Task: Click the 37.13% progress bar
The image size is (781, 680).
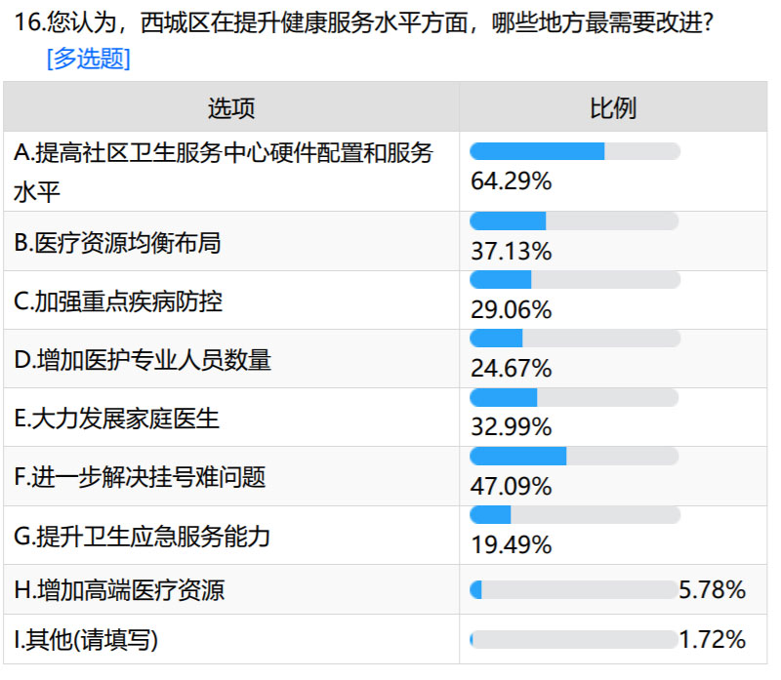Action: pos(574,221)
